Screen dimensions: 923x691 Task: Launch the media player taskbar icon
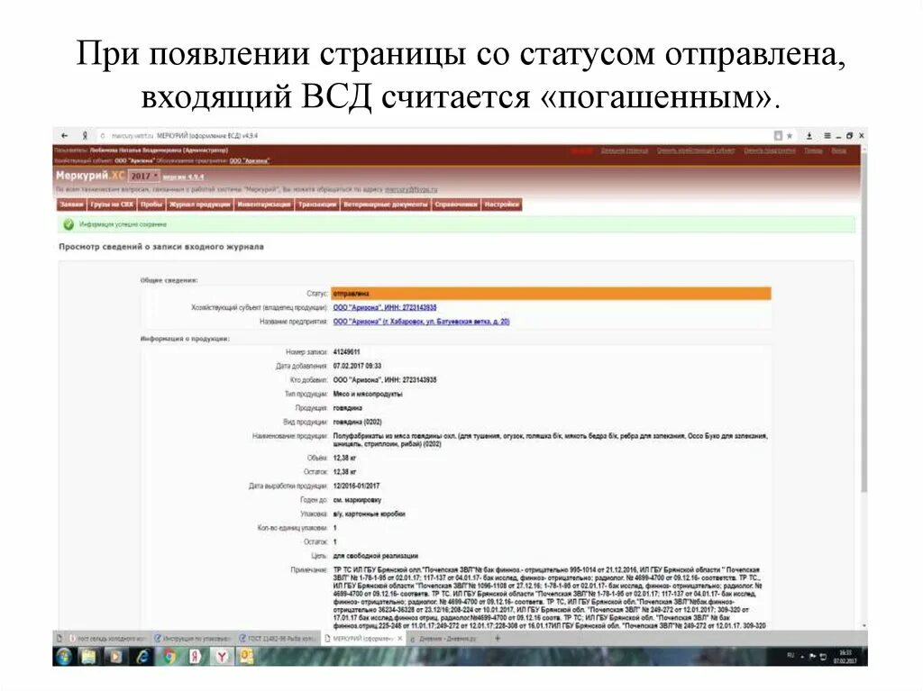click(115, 656)
